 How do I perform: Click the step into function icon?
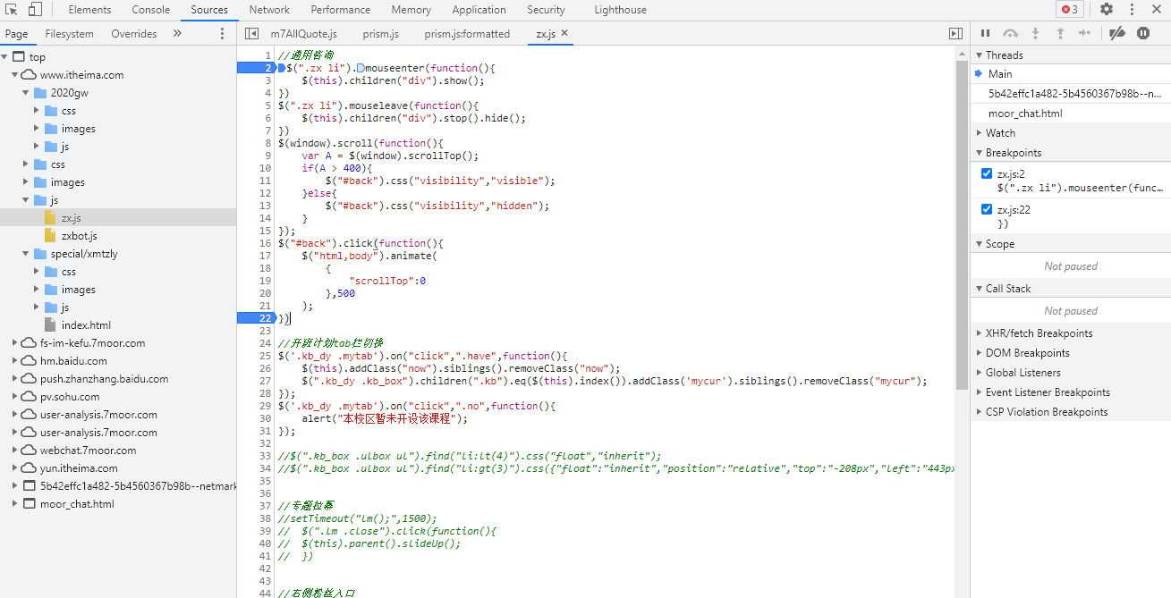[1035, 33]
